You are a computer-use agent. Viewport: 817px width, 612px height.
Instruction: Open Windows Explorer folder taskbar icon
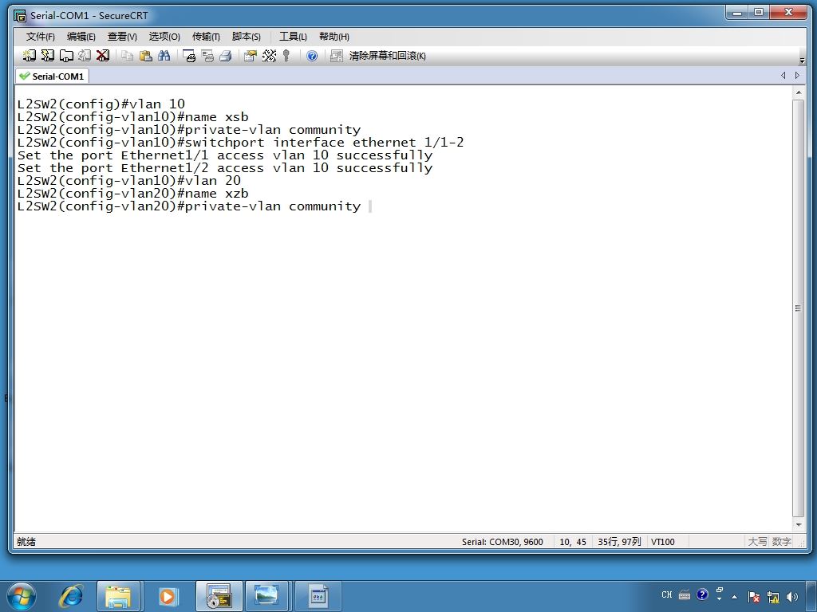pos(118,596)
